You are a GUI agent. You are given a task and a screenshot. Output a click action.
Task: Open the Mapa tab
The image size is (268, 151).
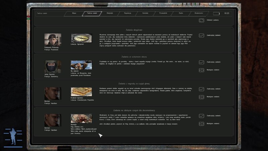pos(74,13)
